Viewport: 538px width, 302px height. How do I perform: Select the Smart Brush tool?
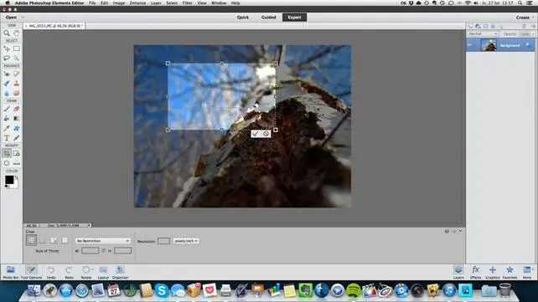(7, 83)
